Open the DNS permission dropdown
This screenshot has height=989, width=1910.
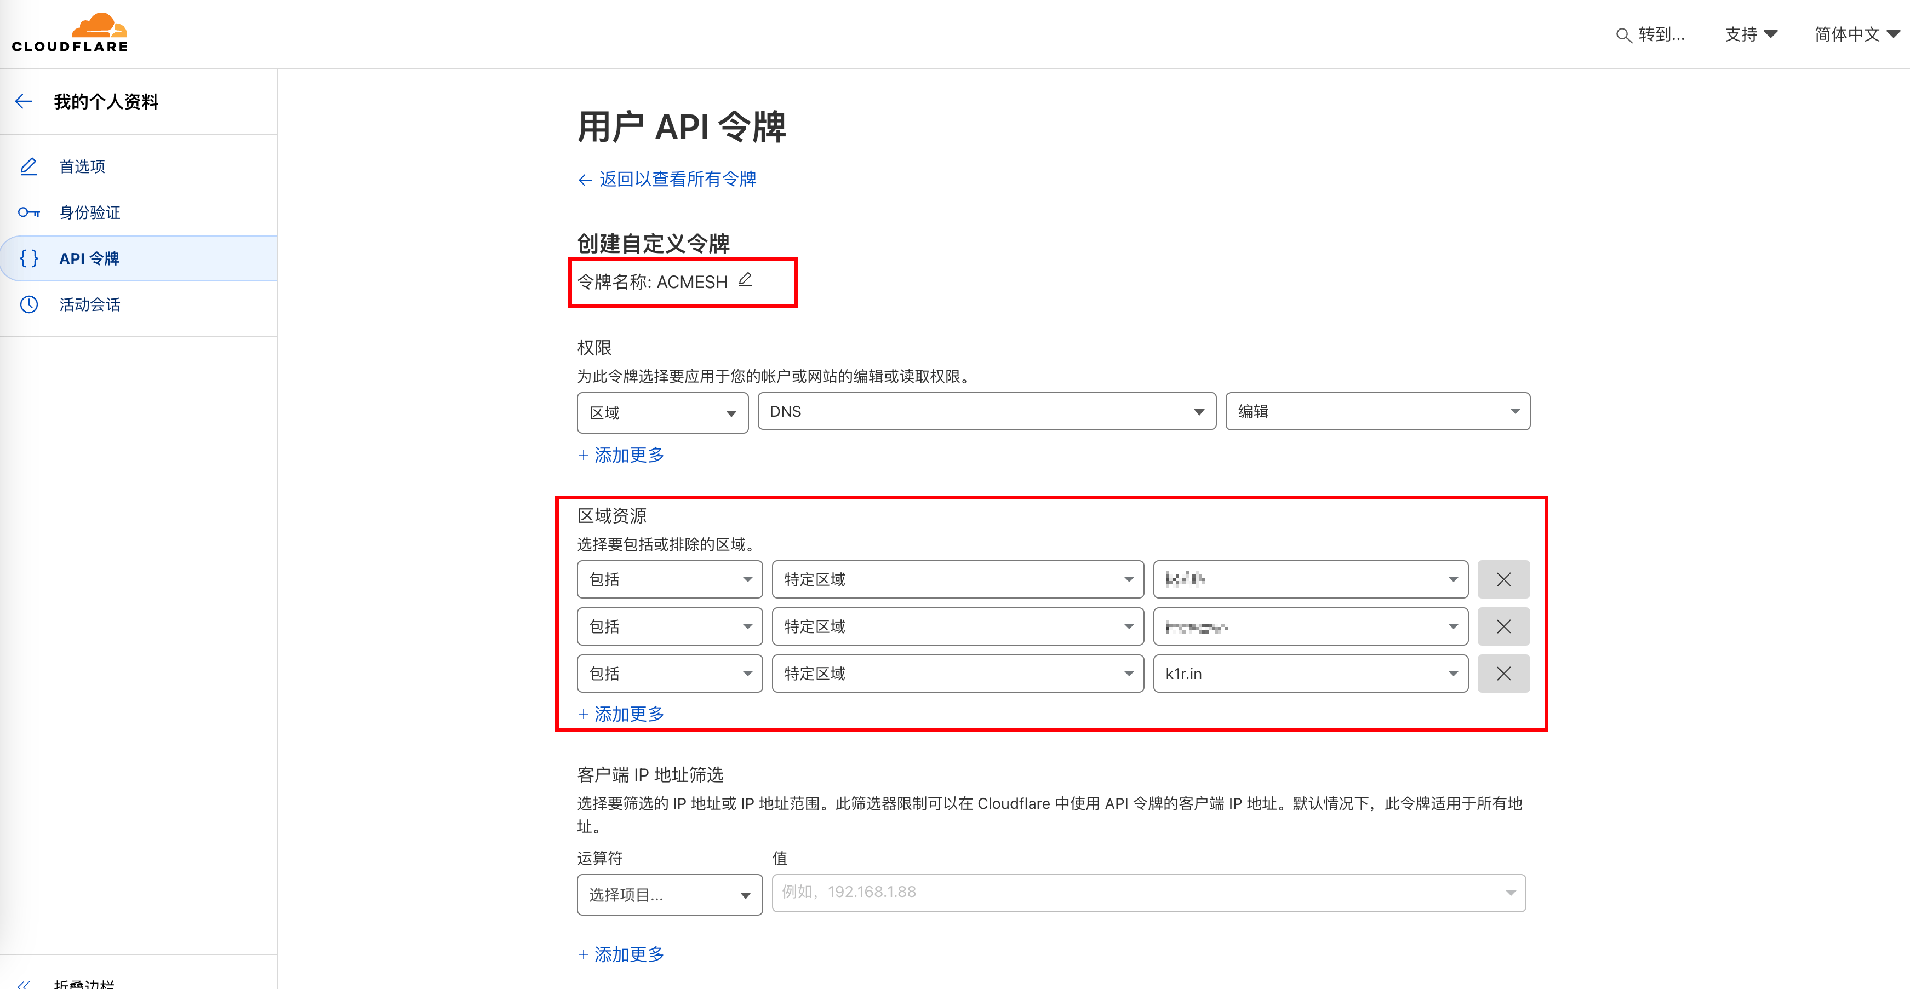pyautogui.click(x=986, y=411)
